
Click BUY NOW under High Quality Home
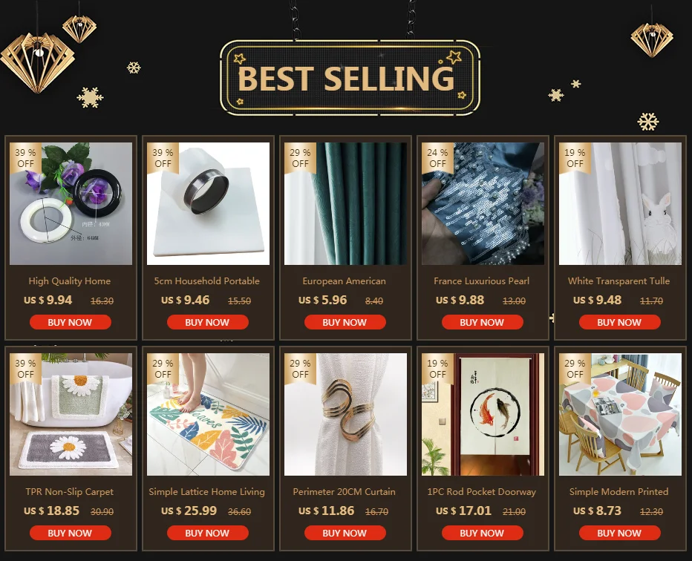71,322
